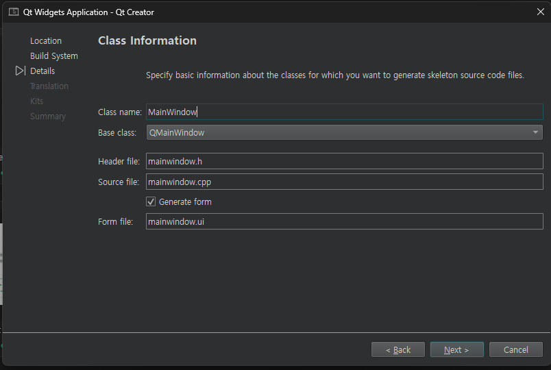Select the Build System wizard step
This screenshot has width=551, height=370.
[54, 56]
